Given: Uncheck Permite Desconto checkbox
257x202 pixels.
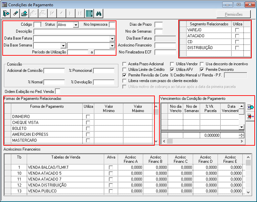Looking at the screenshot, I should (x=202, y=70).
